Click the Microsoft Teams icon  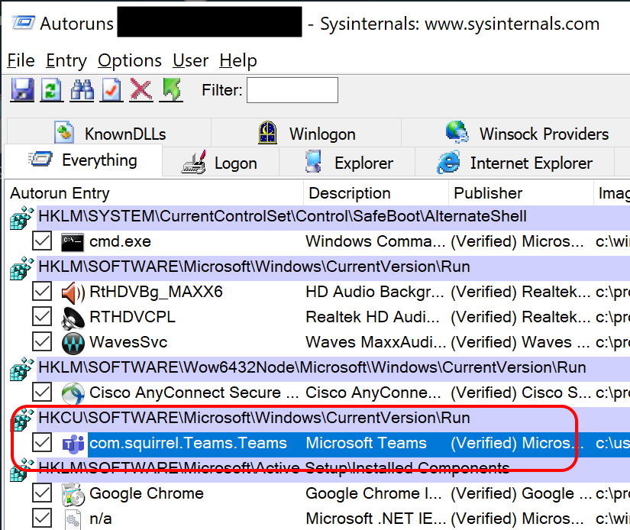click(x=73, y=444)
